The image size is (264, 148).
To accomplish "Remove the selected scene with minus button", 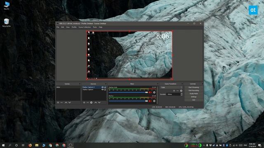I will pyautogui.click(x=61, y=102).
